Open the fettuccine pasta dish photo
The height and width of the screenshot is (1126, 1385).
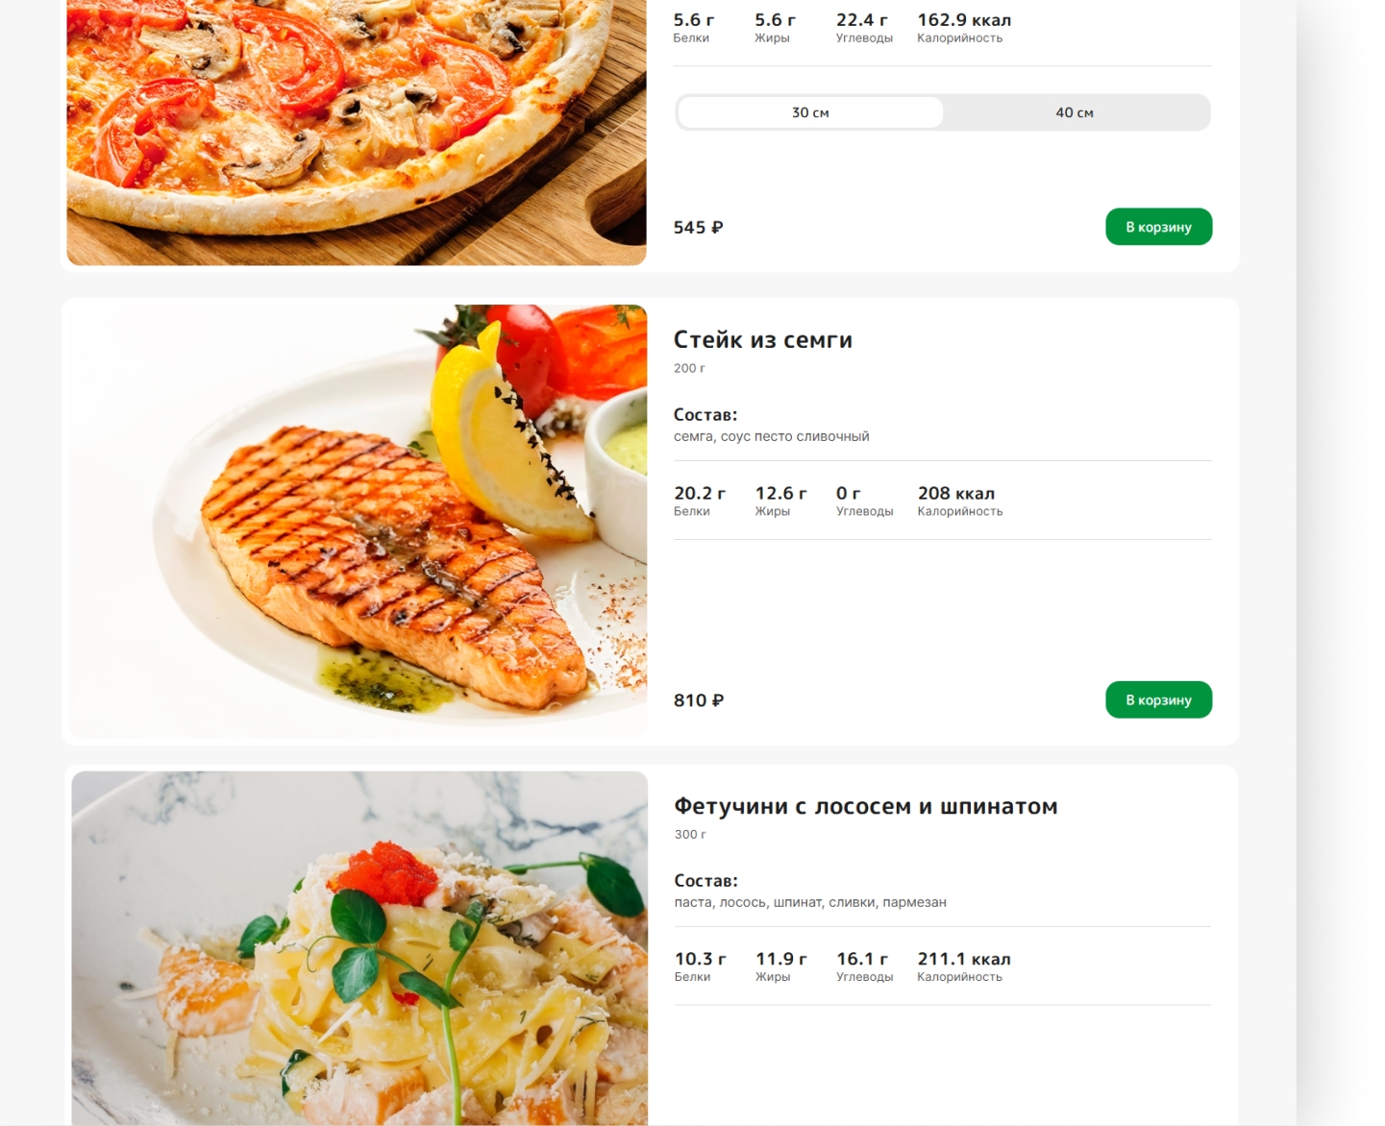(x=359, y=948)
